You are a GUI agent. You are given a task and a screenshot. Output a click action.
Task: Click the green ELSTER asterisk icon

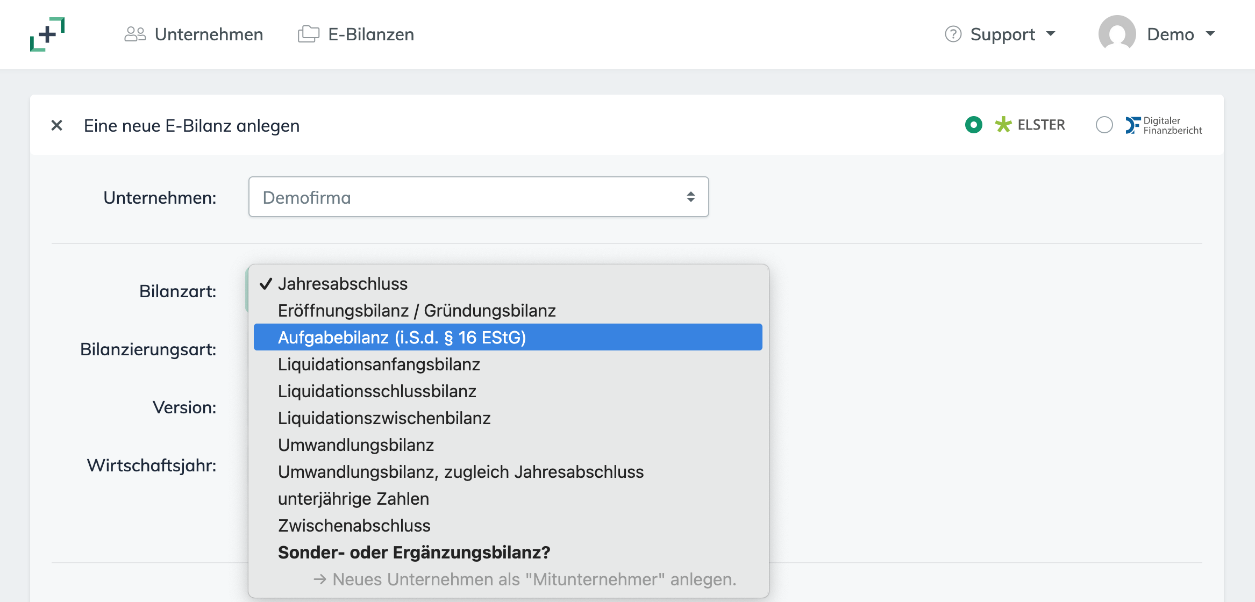(x=1002, y=125)
